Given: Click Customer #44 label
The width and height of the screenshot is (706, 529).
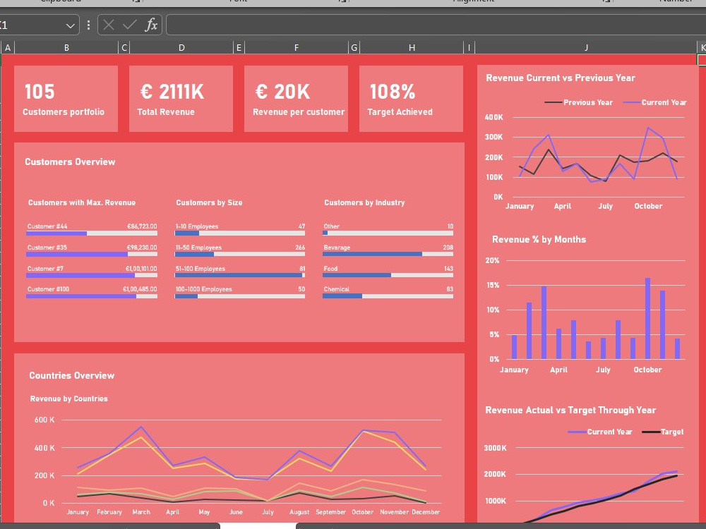Looking at the screenshot, I should tap(47, 226).
